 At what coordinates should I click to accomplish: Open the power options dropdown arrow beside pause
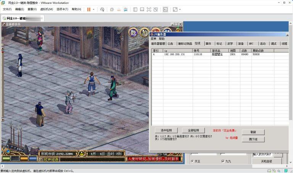click(x=93, y=9)
